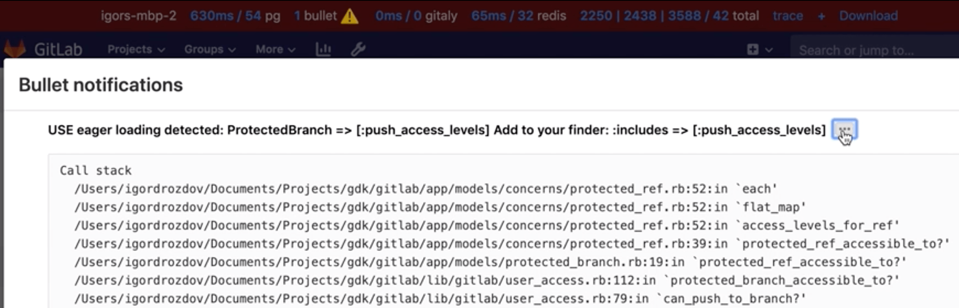Click the yellow bullet warning triangle

click(x=349, y=17)
